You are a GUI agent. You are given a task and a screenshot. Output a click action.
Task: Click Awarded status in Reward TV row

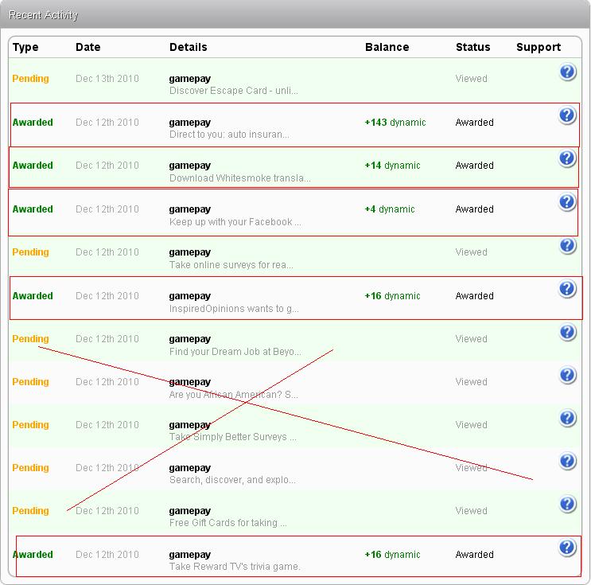pyautogui.click(x=475, y=555)
